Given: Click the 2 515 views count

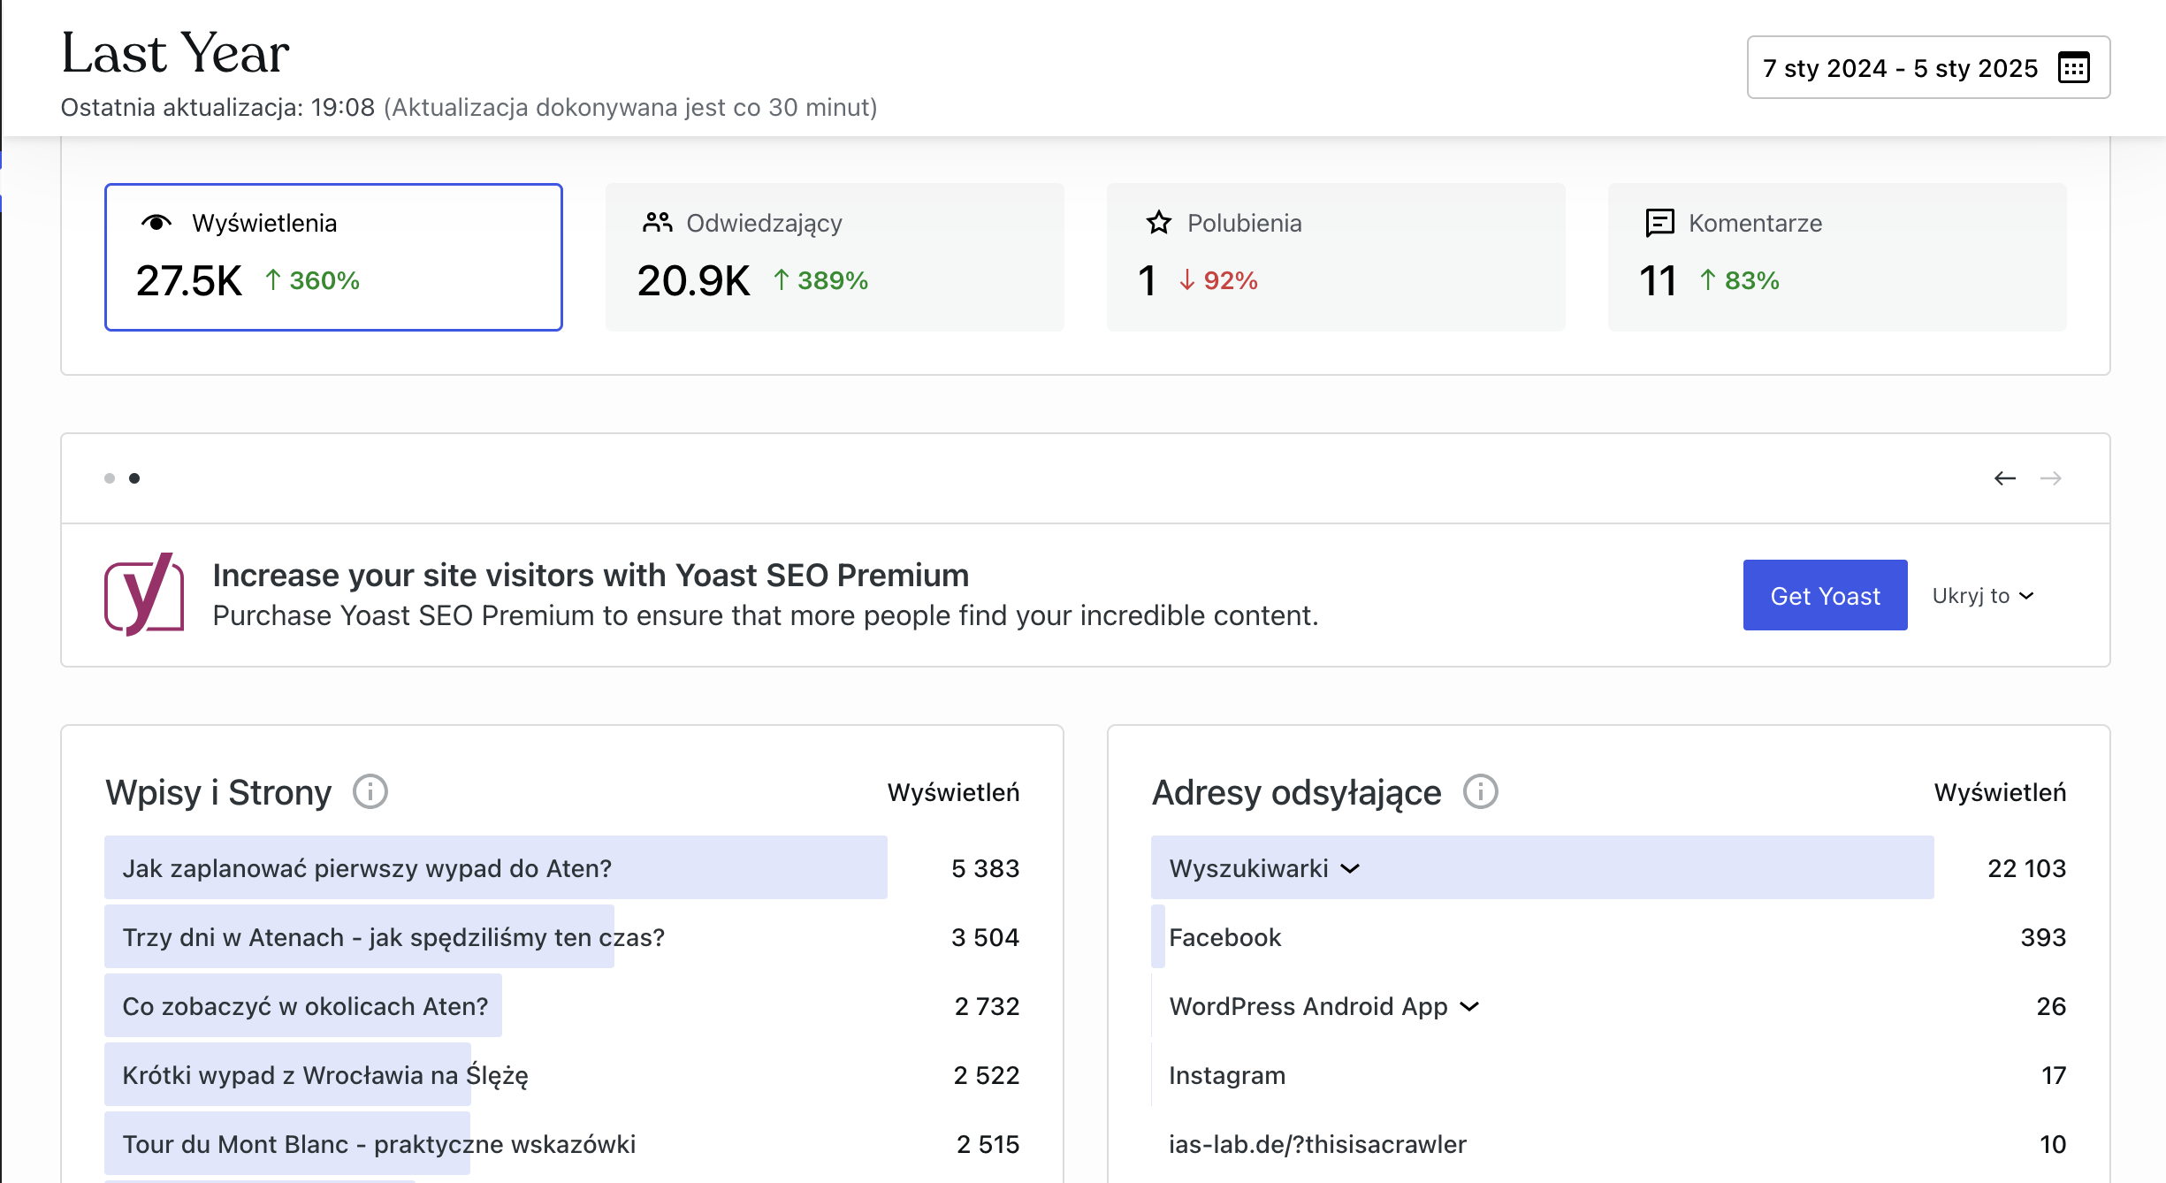Looking at the screenshot, I should pos(988,1144).
